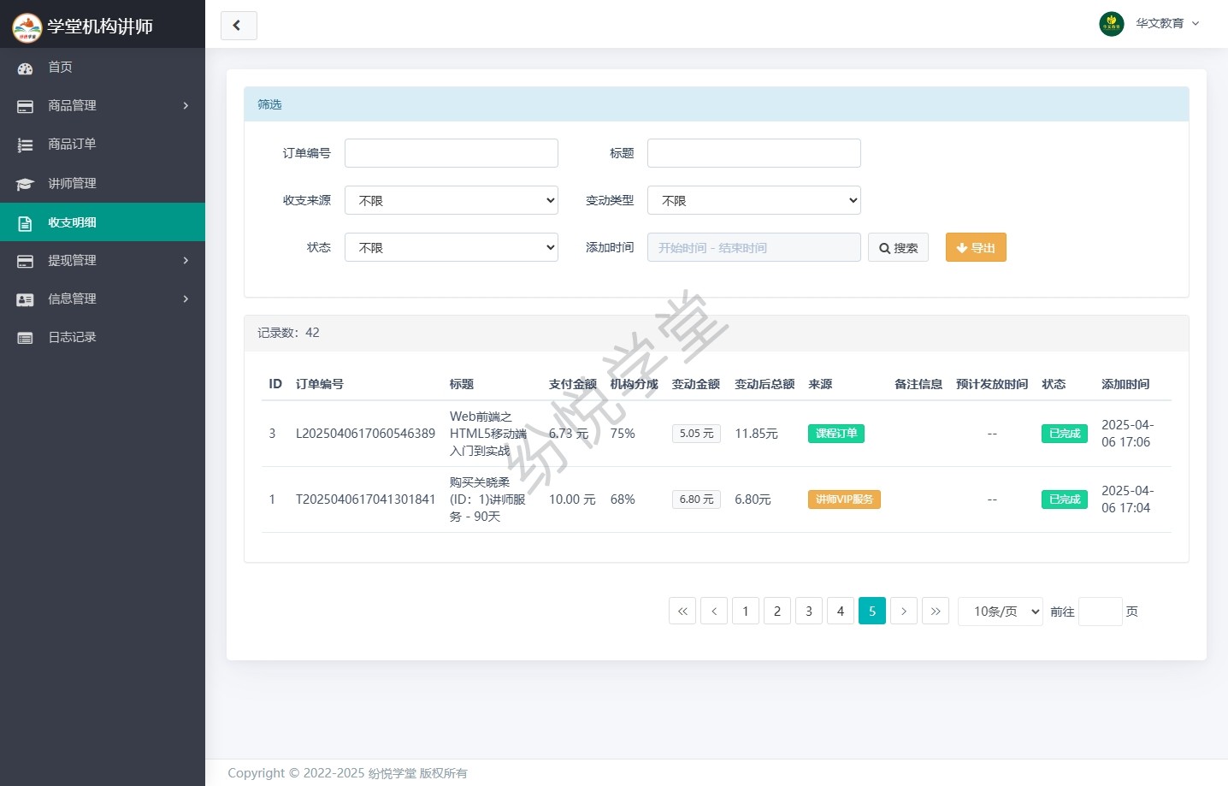1228x786 pixels.
Task: Click the 商品订单 list icon
Action: (x=25, y=145)
